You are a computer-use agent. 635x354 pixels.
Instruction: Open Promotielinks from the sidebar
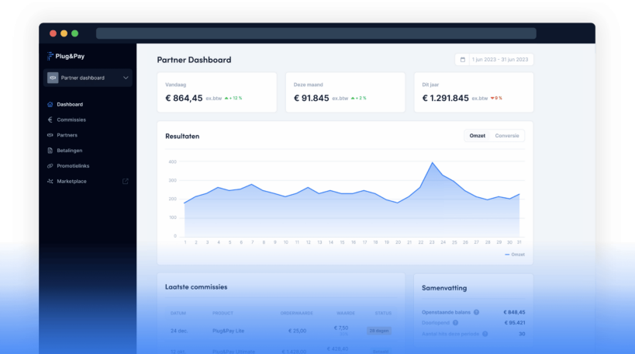click(72, 166)
